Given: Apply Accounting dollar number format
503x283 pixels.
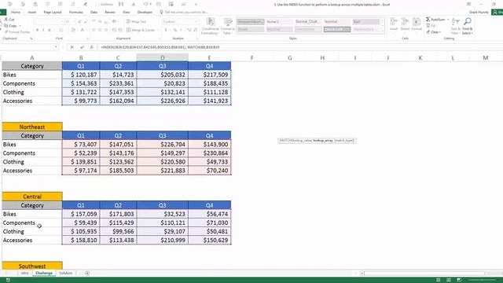Looking at the screenshot, I should pos(166,30).
